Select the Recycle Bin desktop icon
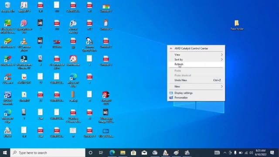Image resolution: width=279 pixels, height=157 pixels. (8, 7)
